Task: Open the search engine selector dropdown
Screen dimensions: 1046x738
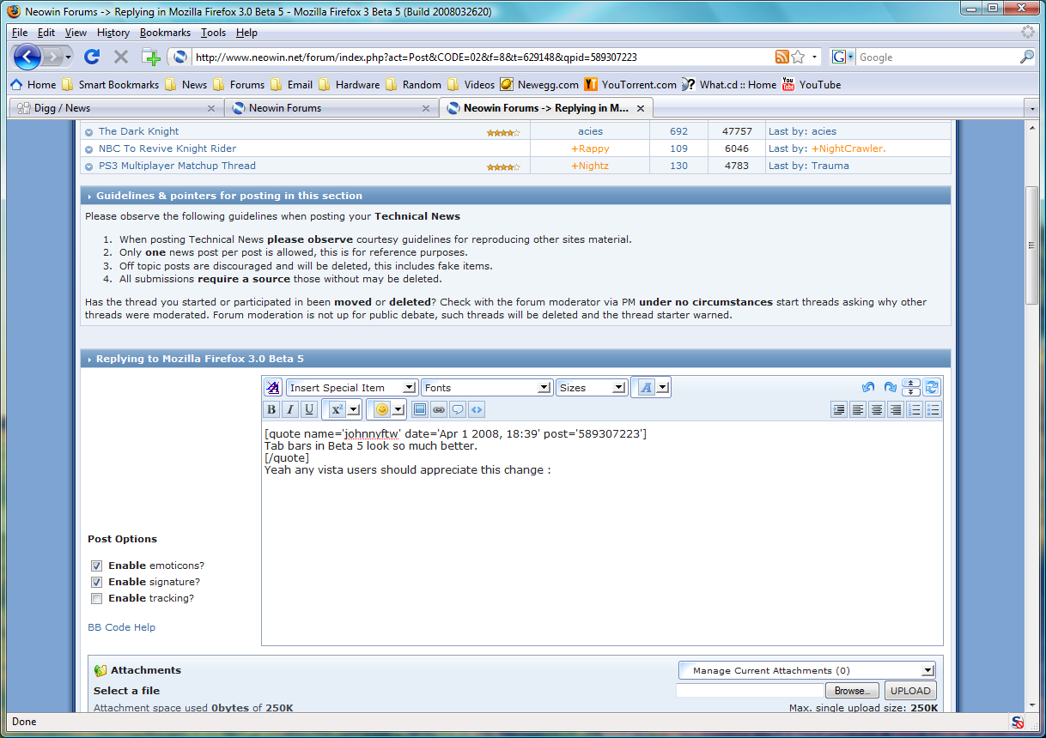Action: pos(842,57)
